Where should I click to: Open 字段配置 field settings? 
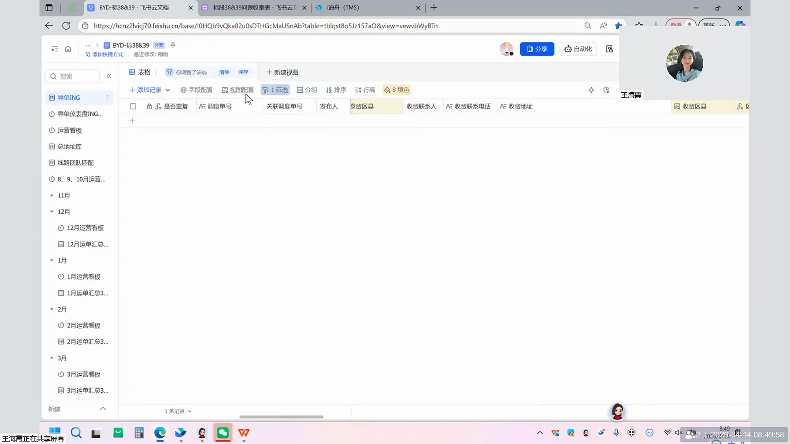click(197, 90)
